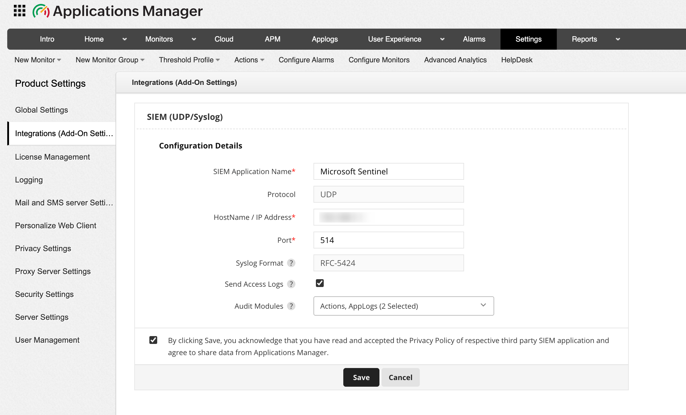
Task: Click the Save button
Action: pos(361,377)
